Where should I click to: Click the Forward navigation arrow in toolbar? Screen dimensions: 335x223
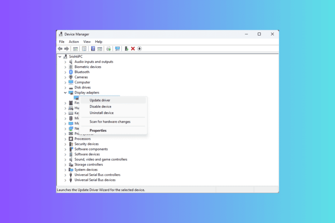tap(66, 49)
